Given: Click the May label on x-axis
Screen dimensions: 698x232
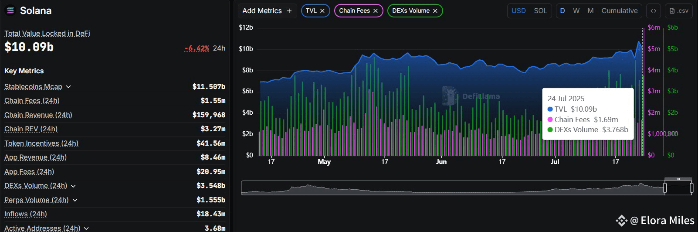Looking at the screenshot, I should pyautogui.click(x=324, y=162).
